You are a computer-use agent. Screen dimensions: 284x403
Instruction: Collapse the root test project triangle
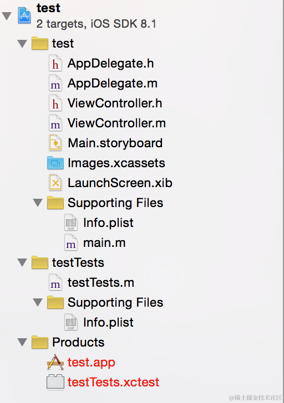point(7,16)
